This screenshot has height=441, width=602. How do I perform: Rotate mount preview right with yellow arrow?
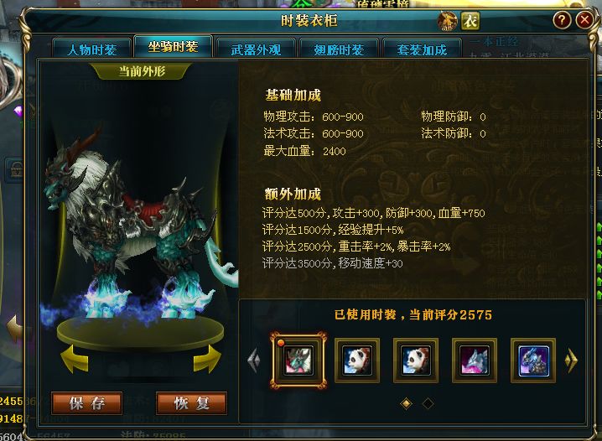pyautogui.click(x=207, y=359)
